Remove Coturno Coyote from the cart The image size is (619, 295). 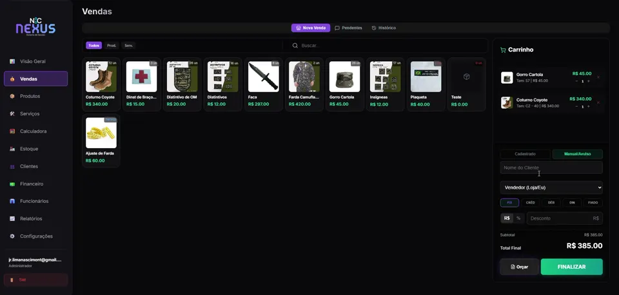[598, 102]
